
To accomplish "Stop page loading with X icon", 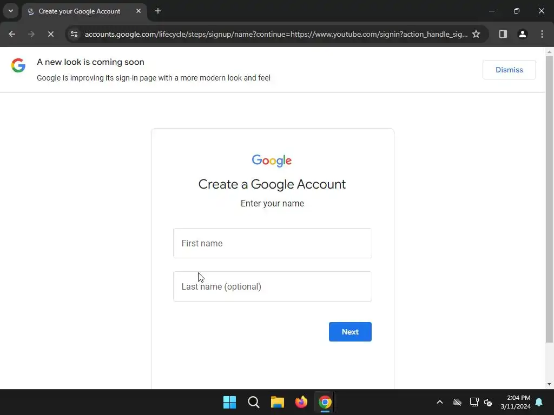I will tap(50, 34).
